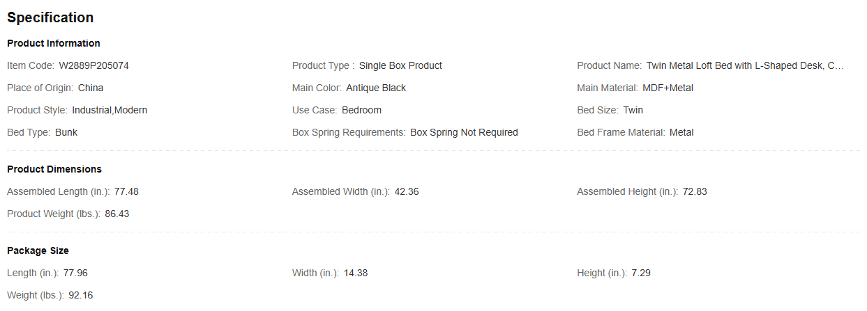Image resolution: width=867 pixels, height=311 pixels.
Task: Click the Main Material value MDF+Metal
Action: [668, 88]
